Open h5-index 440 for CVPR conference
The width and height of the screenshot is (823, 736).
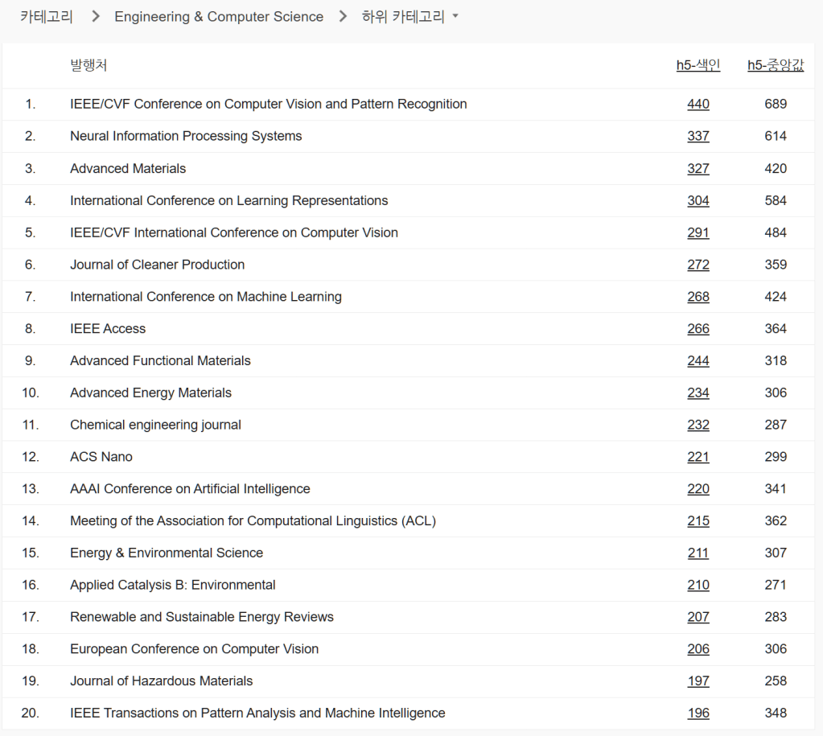point(697,104)
